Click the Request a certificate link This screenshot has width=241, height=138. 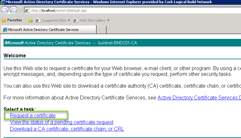[x=33, y=116]
